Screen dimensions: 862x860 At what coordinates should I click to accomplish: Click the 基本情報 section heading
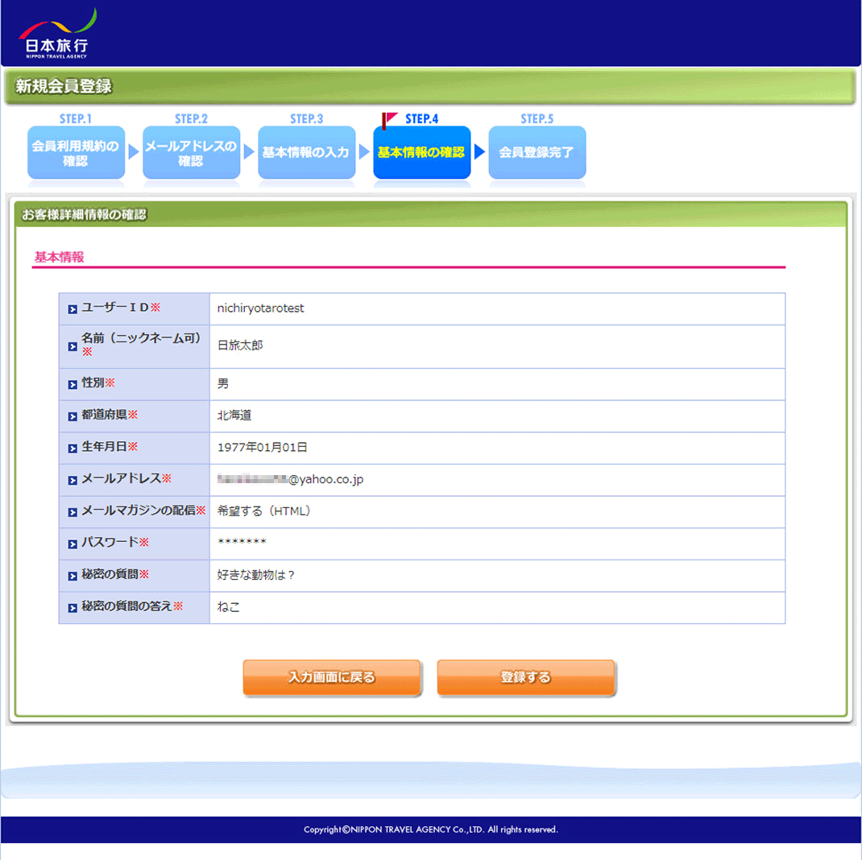coord(59,257)
